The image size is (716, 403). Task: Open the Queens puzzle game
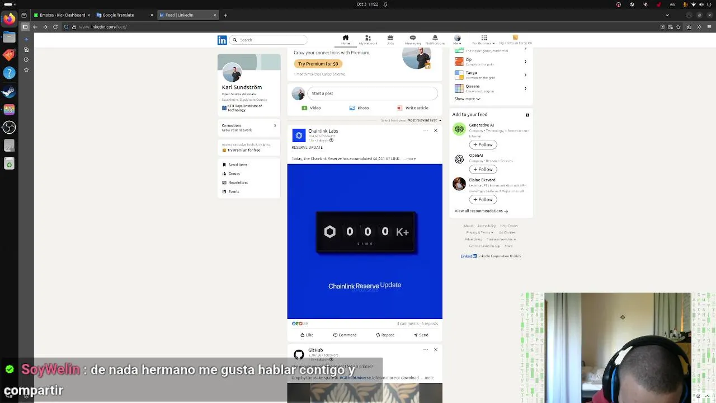pyautogui.click(x=491, y=88)
